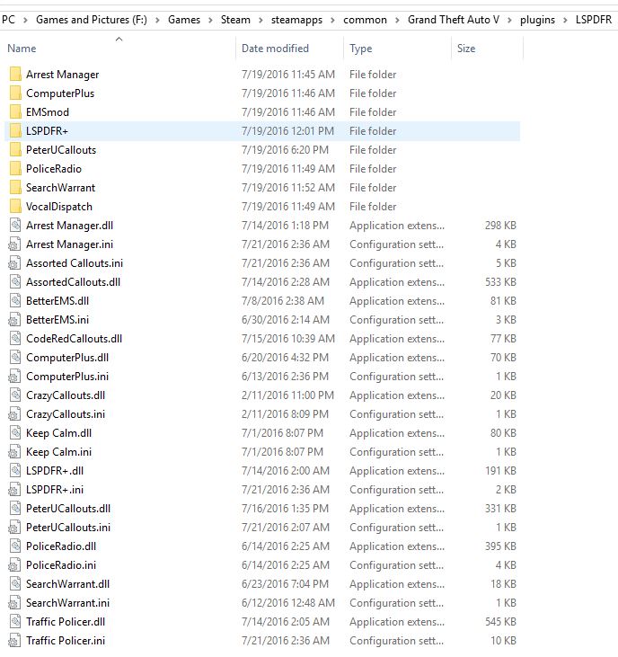Expand the chevron after PC in address bar

25,20
